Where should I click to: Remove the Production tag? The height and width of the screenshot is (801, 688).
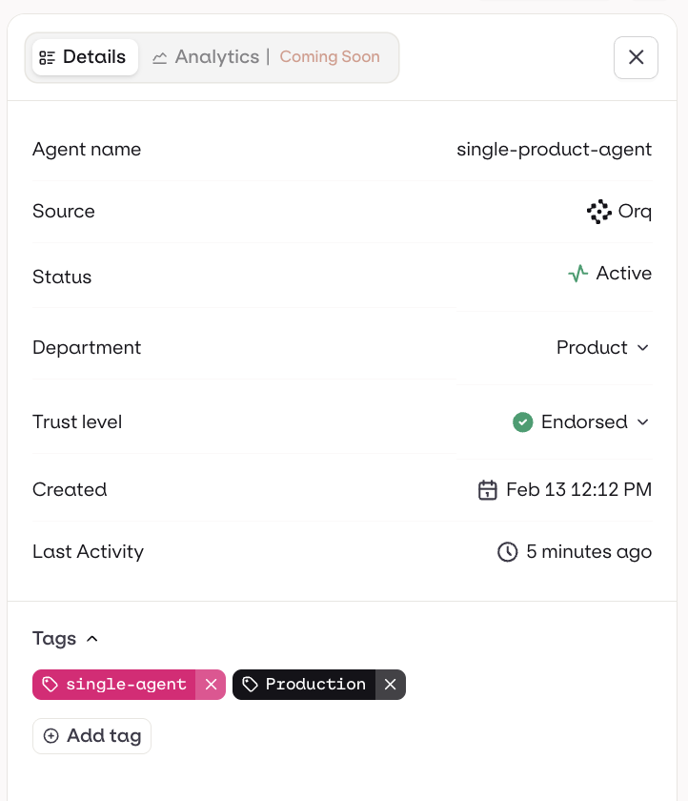(391, 684)
